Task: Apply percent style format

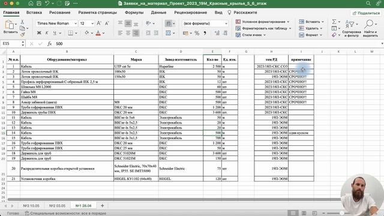Action: pyautogui.click(x=197, y=33)
